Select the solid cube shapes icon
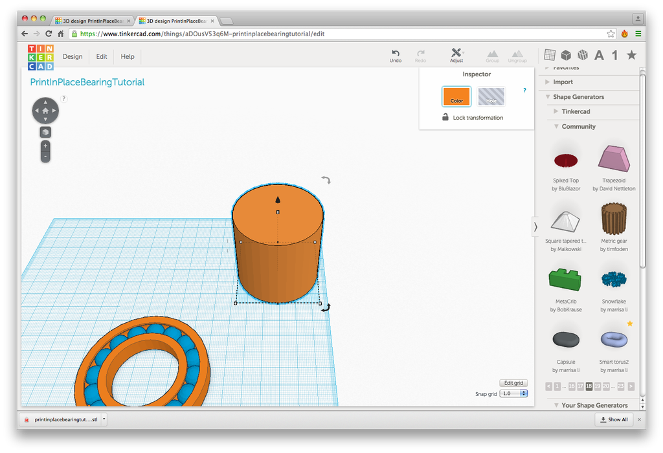 (x=566, y=55)
